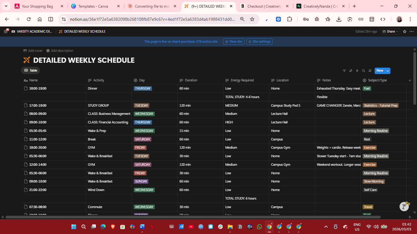Open database automations via the lightning icon

(357, 70)
